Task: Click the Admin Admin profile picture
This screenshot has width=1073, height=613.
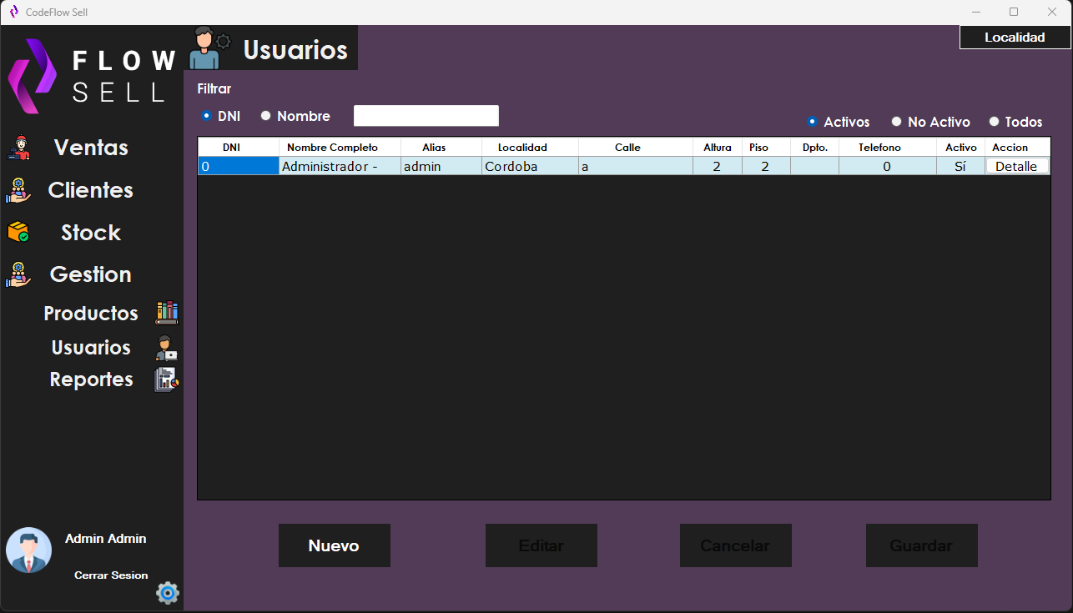Action: pos(28,550)
